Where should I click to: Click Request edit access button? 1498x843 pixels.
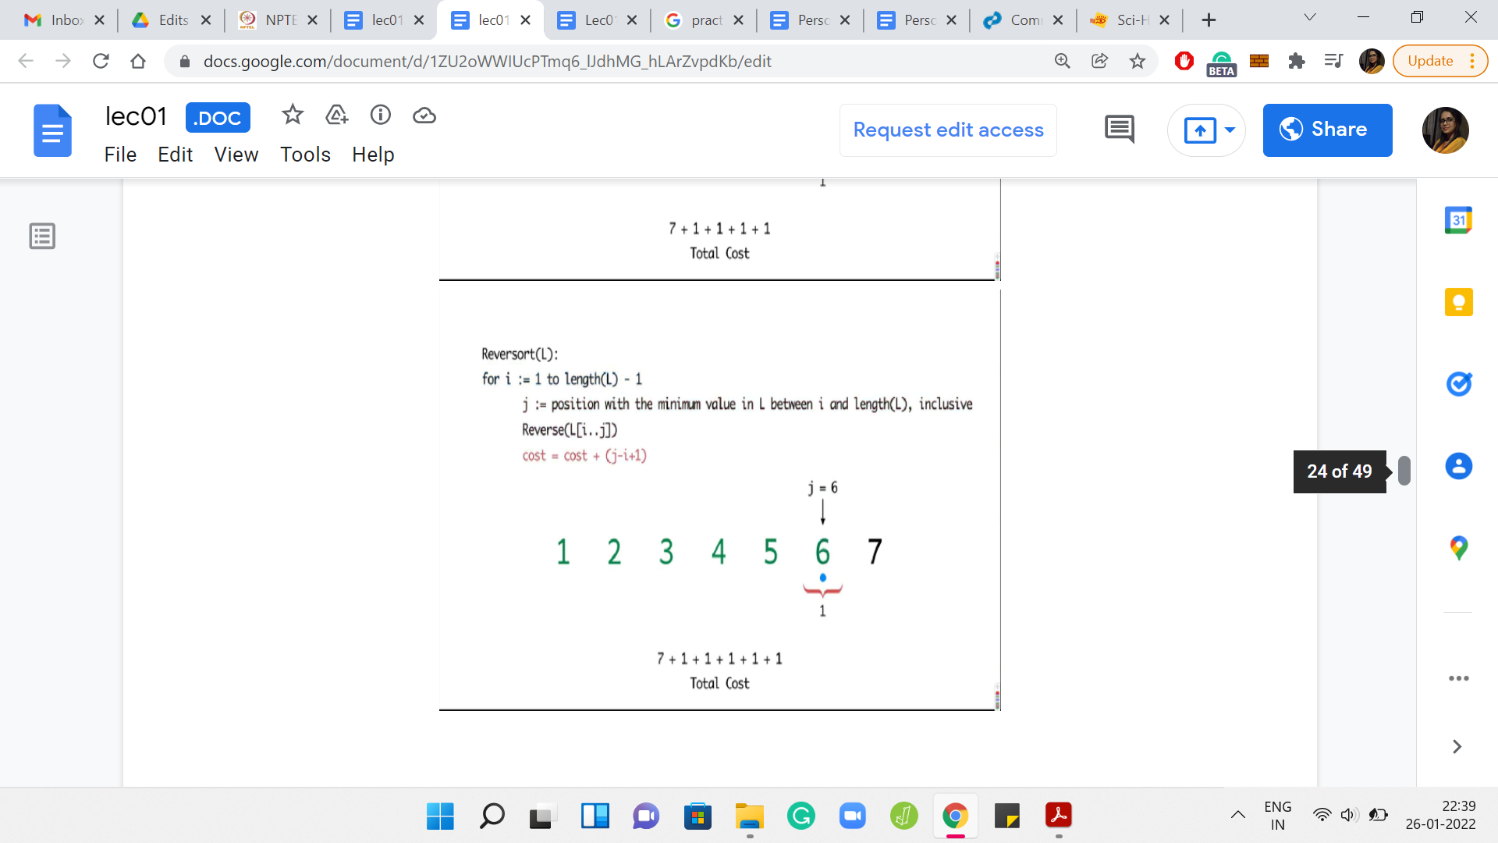[x=948, y=130]
